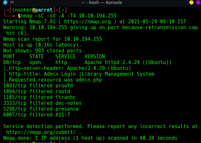Click the 'parrot' hostname in the first prompt
This screenshot has height=143, width=201.
[44, 10]
